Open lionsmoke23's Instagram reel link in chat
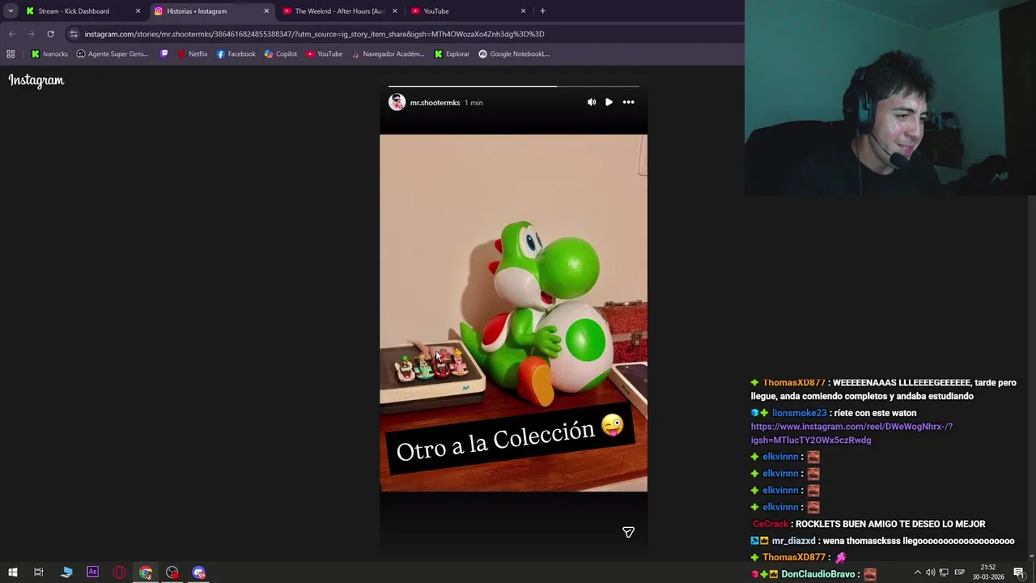This screenshot has width=1036, height=583. point(851,433)
